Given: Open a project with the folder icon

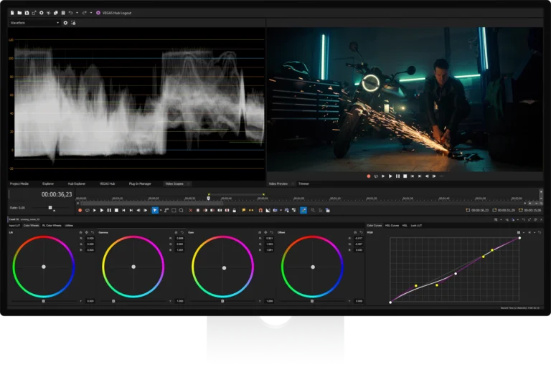Looking at the screenshot, I should pos(19,13).
